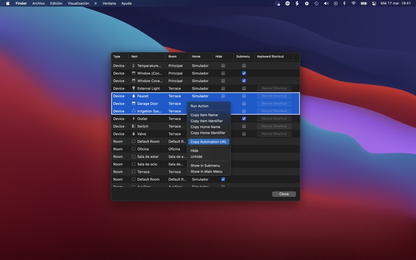Click the Garage Door item icon

pyautogui.click(x=134, y=103)
